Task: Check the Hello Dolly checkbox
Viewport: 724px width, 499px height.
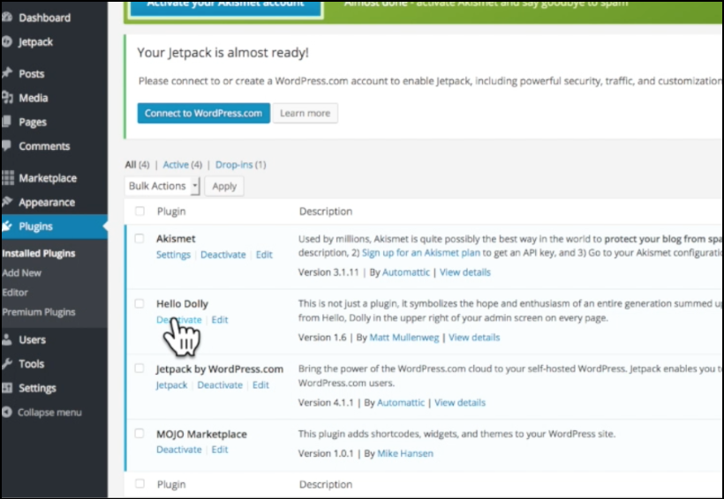Action: point(140,303)
